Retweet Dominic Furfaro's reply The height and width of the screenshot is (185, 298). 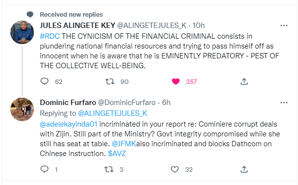pyautogui.click(x=109, y=169)
